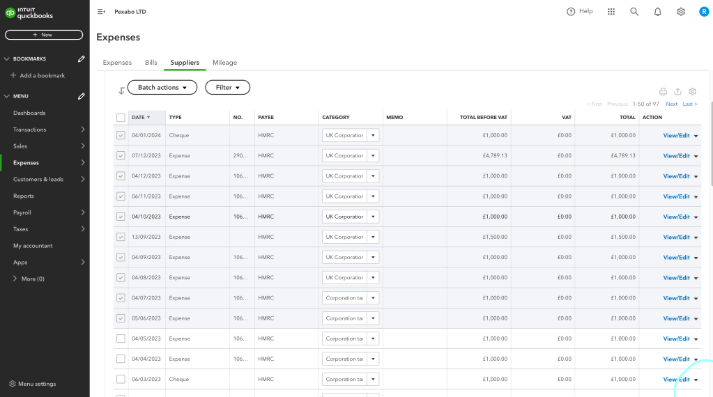Screen dimensions: 713x397
Task: Go to the Next page of results
Action: click(x=672, y=104)
